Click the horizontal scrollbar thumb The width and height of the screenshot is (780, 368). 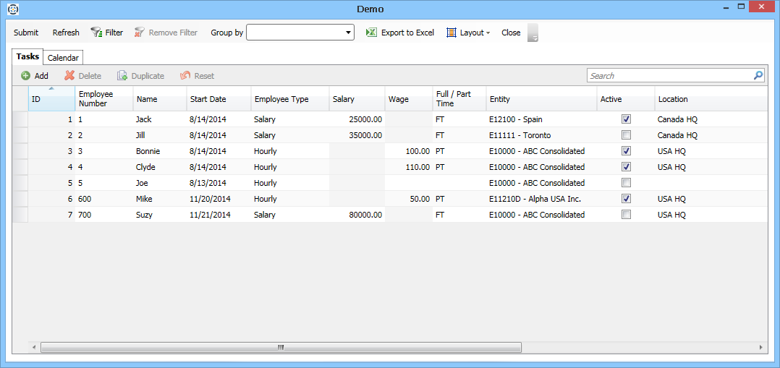click(x=281, y=348)
